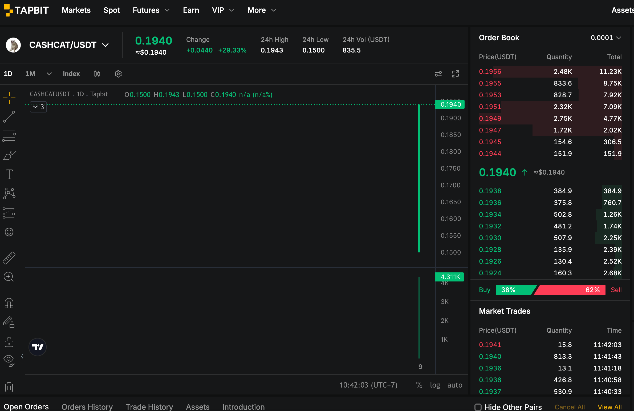Collapse the indicators legend showing 3
Viewport: 634px width, 411px height.
click(x=38, y=107)
